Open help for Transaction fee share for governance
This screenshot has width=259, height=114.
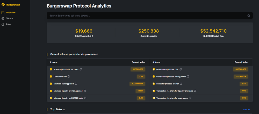tap(190, 98)
